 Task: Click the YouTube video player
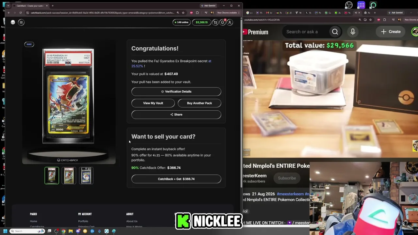click(x=330, y=99)
